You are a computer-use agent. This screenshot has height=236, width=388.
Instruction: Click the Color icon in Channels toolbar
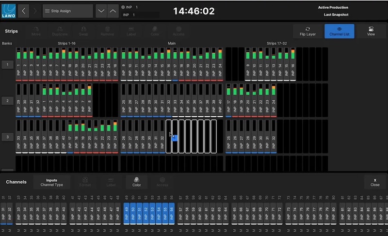point(136,182)
